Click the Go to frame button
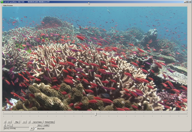This screenshot has width=192, height=132. pyautogui.click(x=37, y=122)
